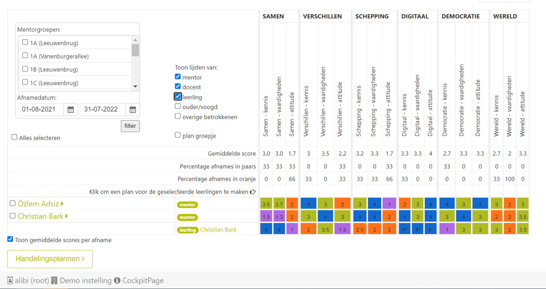546x289 pixels.
Task: Expand the arrow next to Christian Bark
Action: tap(67, 217)
